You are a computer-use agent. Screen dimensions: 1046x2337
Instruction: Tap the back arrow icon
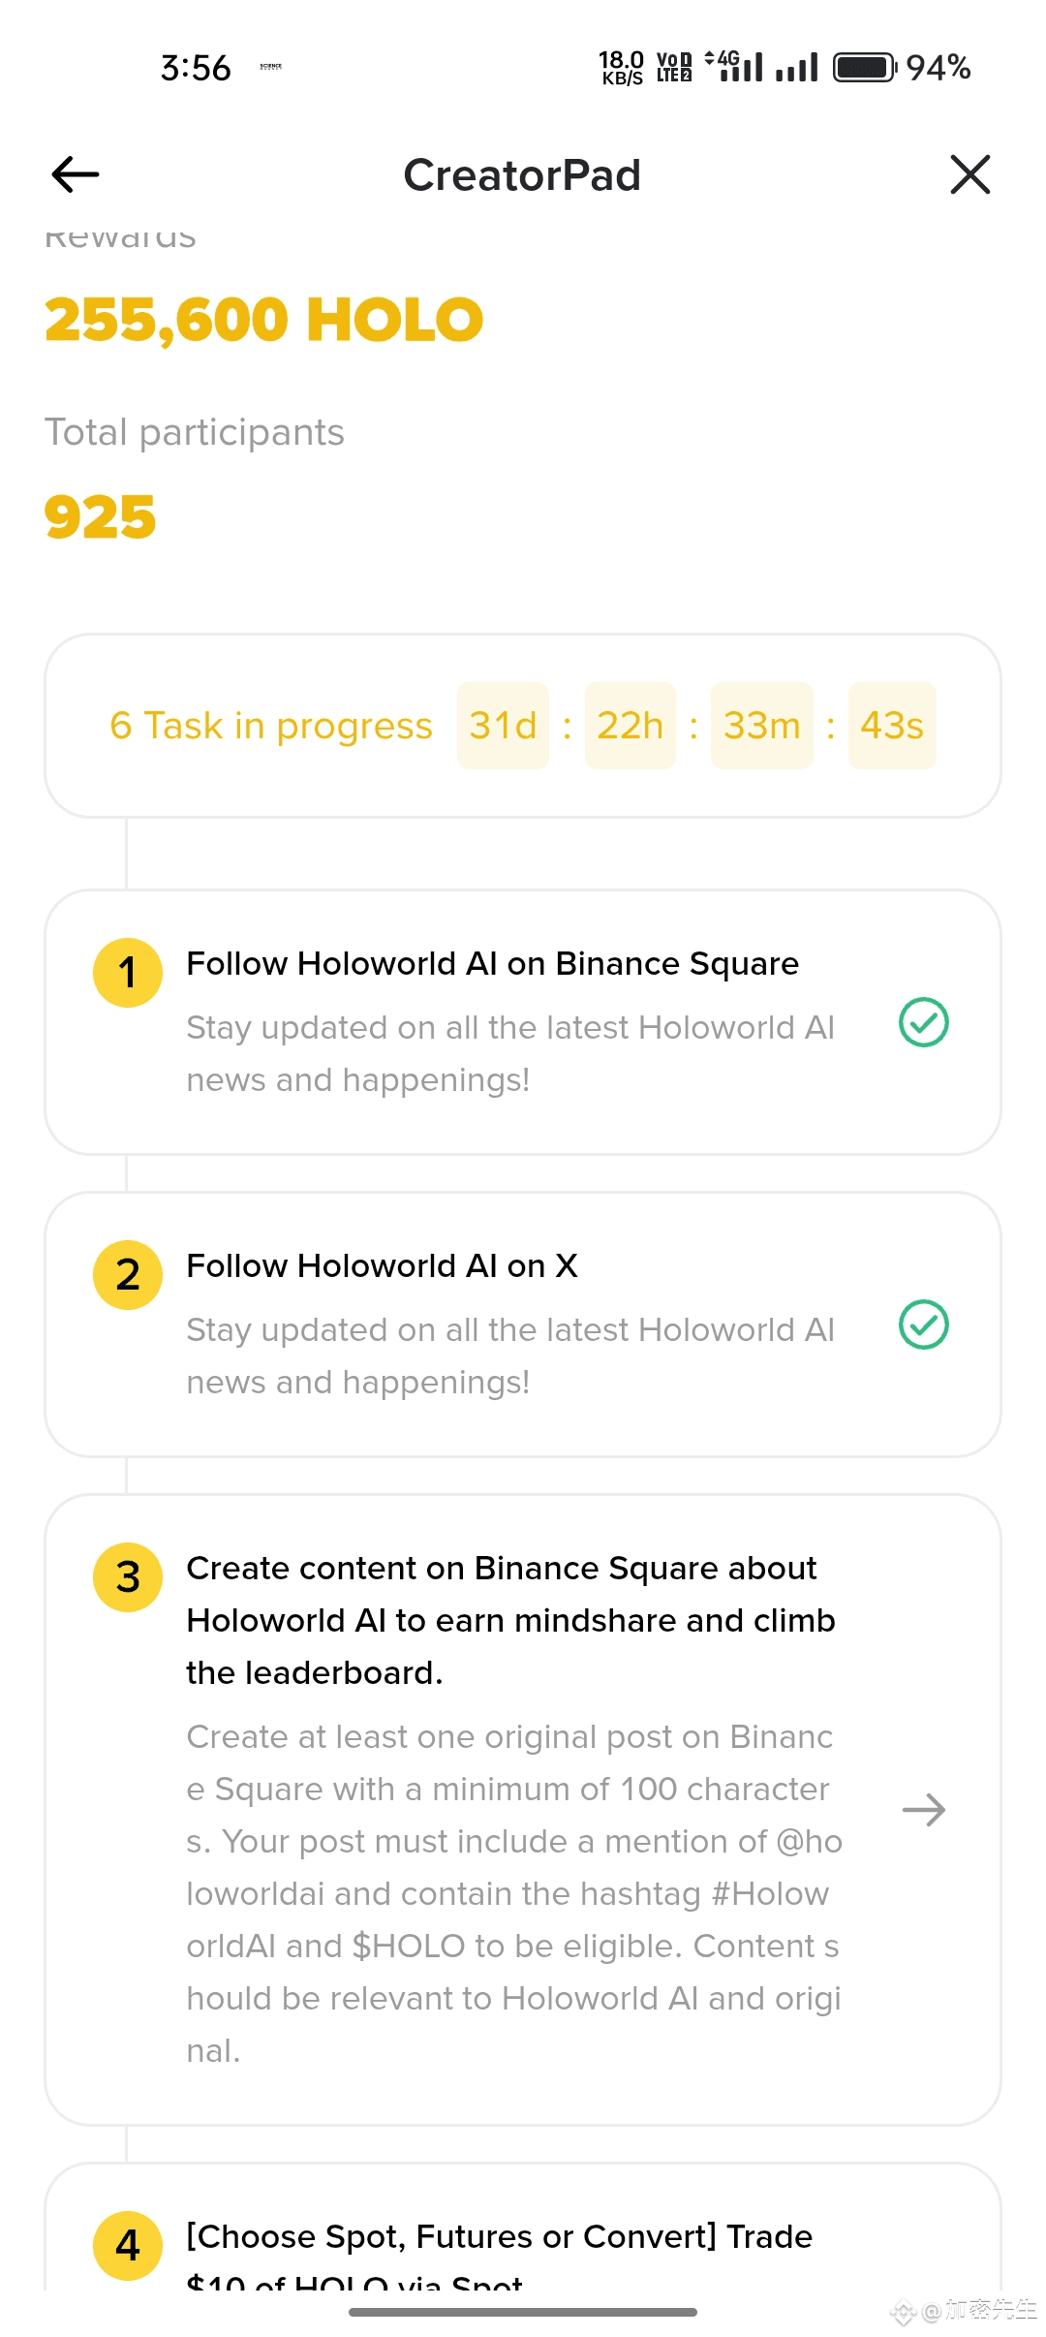[76, 174]
